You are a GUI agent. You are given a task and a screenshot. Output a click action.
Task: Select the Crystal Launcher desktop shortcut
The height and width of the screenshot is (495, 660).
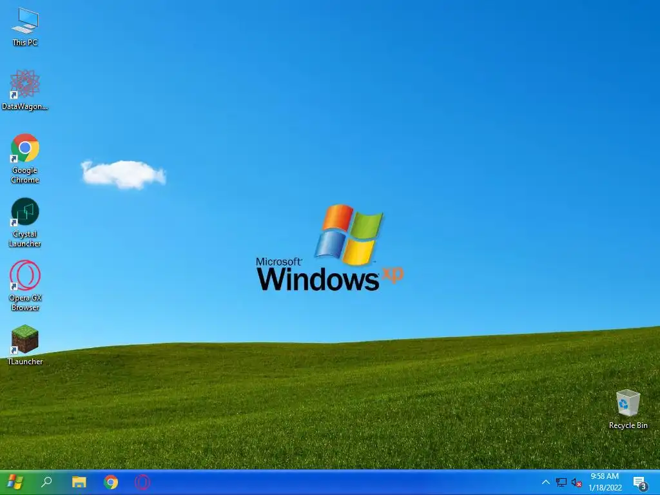(25, 222)
